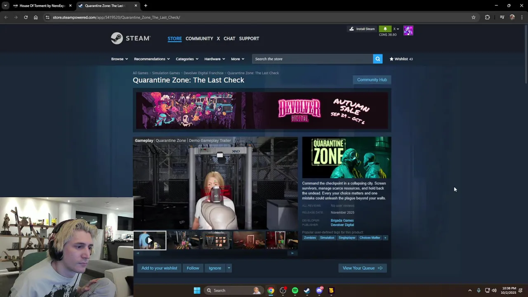
Task: Click View Your Queue button
Action: coord(363,268)
